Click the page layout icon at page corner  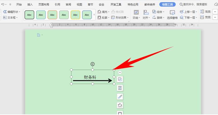point(39,35)
